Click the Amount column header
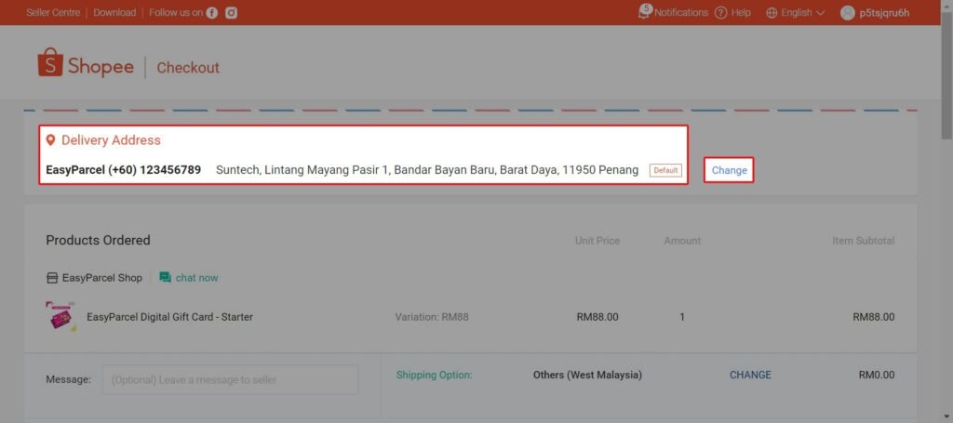 682,241
